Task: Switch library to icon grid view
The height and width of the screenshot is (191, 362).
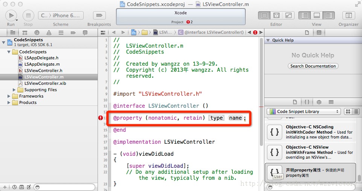Action: tap(348, 111)
